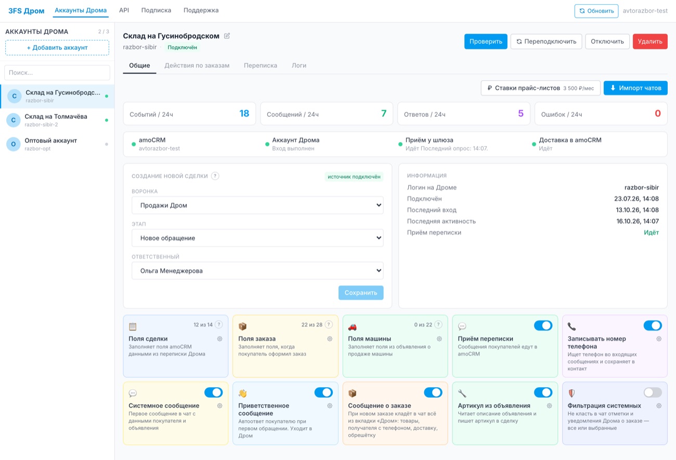Open gear on Артикул из объявления card

pos(549,405)
